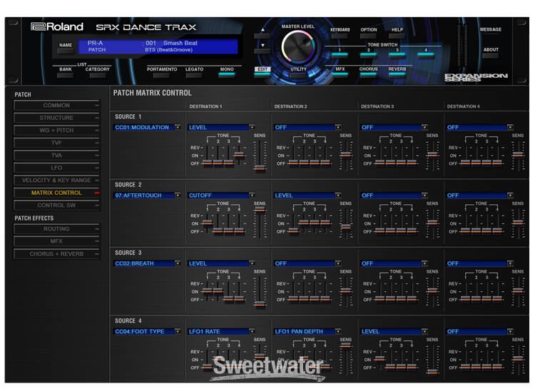Toggle Tone Switch 1

340,54
